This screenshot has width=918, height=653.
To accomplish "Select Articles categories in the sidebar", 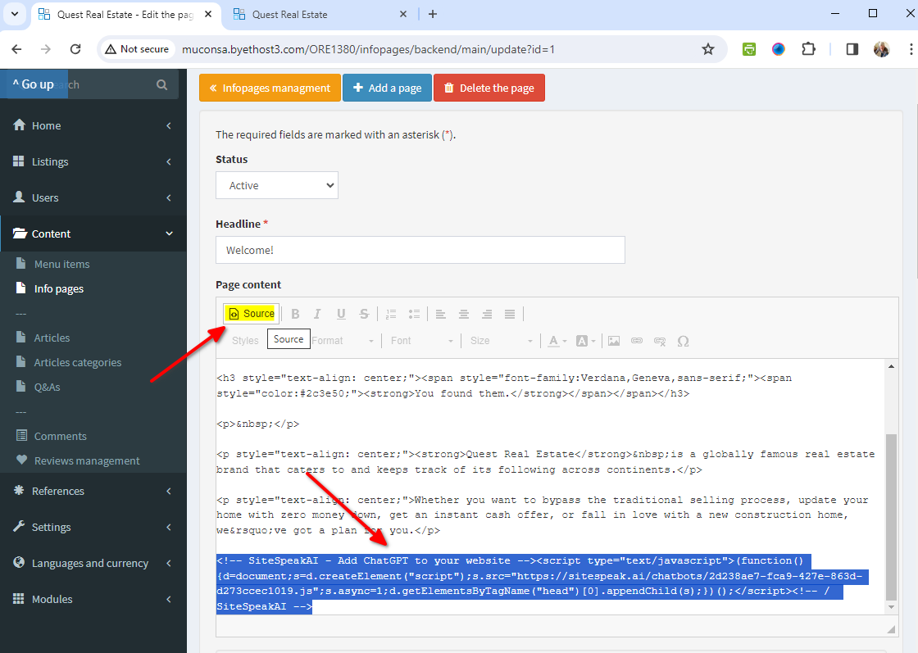I will [77, 362].
